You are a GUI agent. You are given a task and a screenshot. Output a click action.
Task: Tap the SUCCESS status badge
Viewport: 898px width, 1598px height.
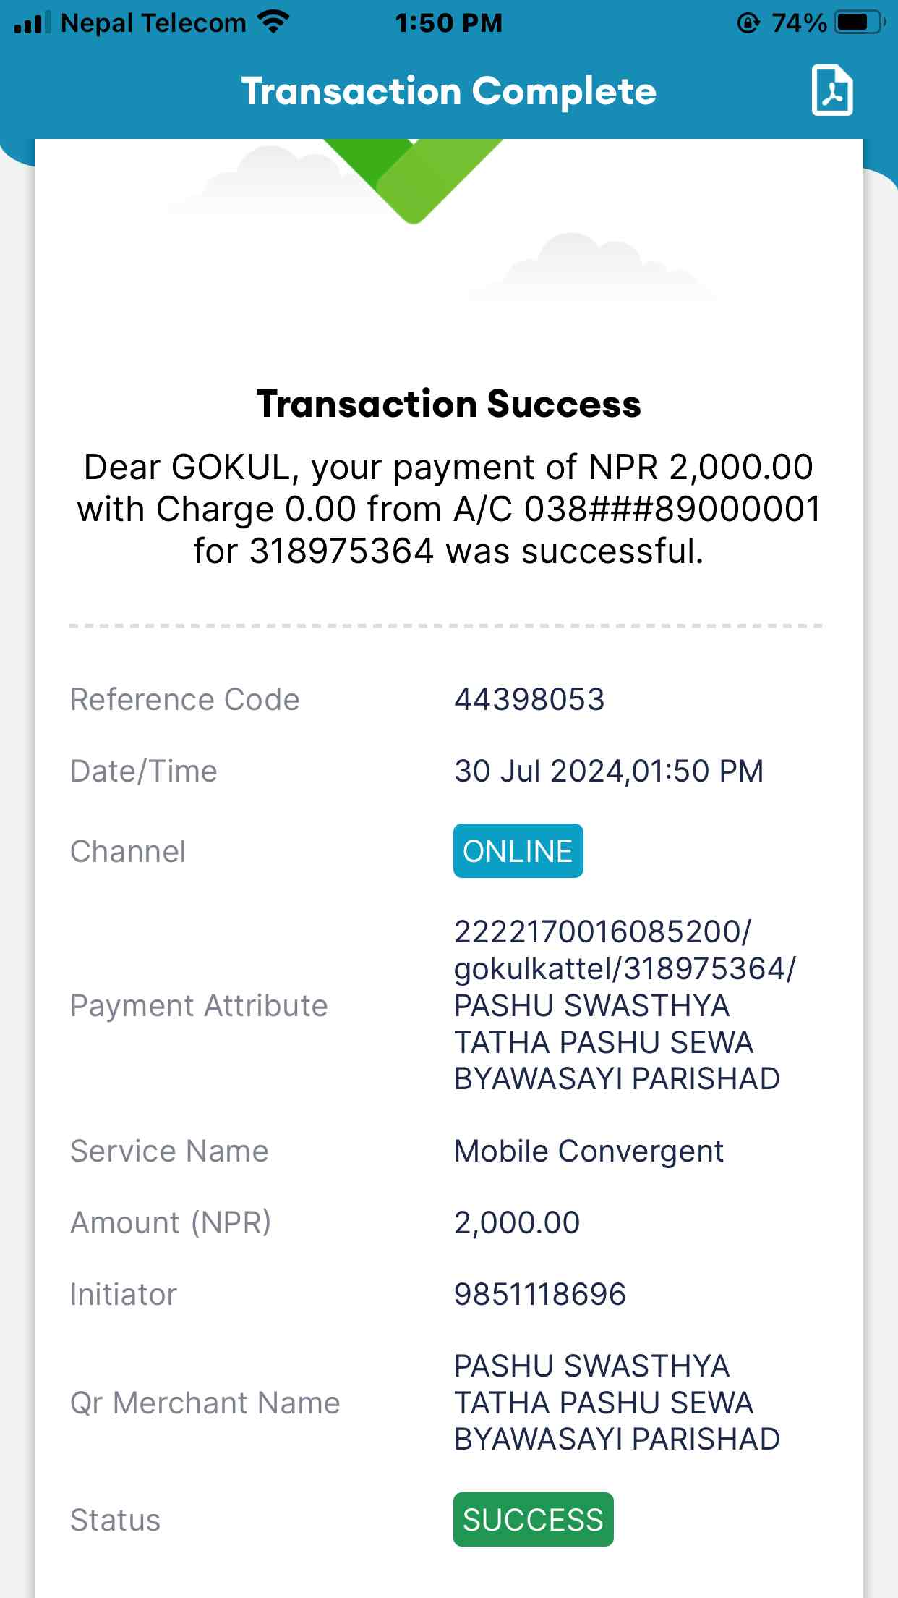tap(533, 1519)
